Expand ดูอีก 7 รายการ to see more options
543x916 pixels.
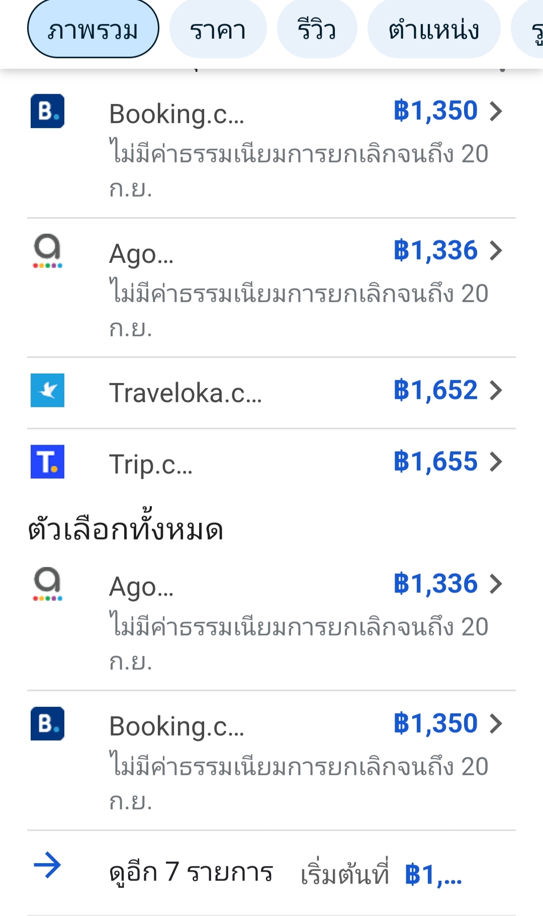click(x=191, y=872)
